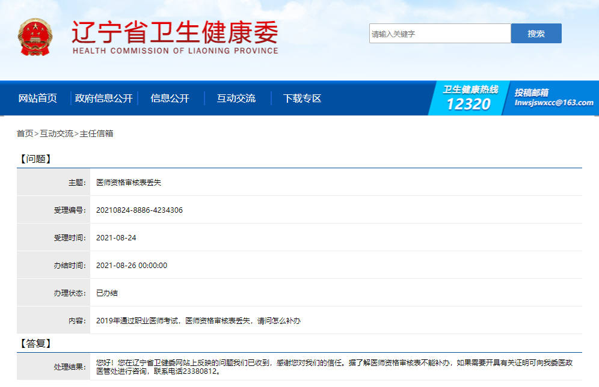
Task: Click the 投稿邮箱 email address banner
Action: tap(553, 98)
